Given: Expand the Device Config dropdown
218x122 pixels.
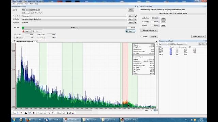Looking at the screenshot, I should [x=126, y=16].
